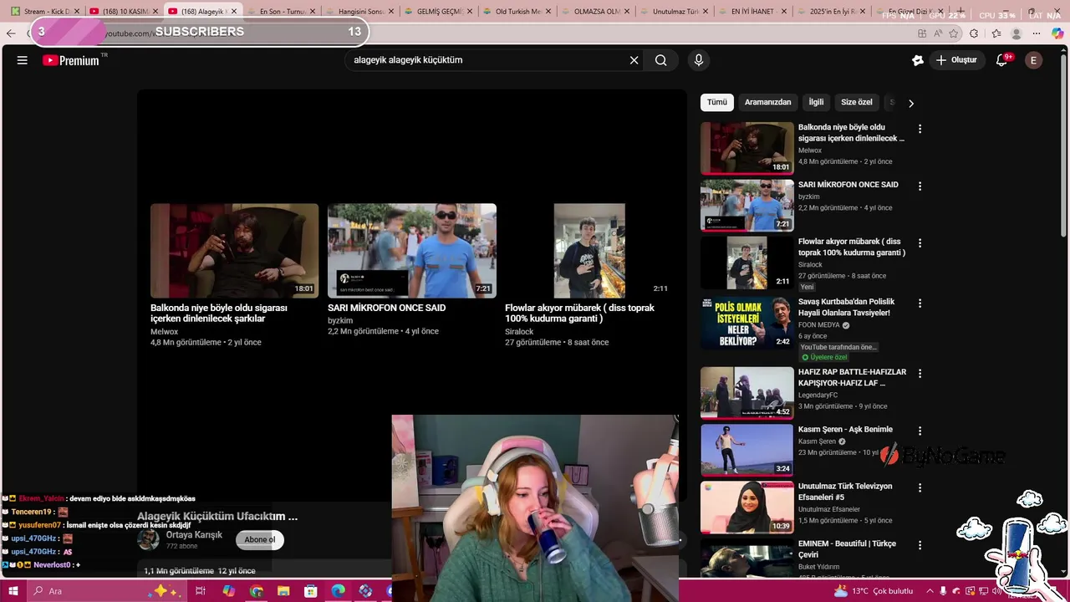Open browser profile avatar
This screenshot has height=602, width=1070.
coord(1016,33)
